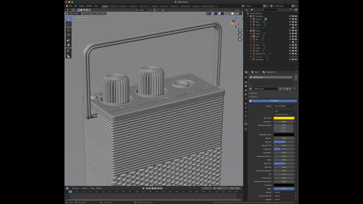The height and width of the screenshot is (204, 363).
Task: Add a new material slot with plus button
Action: 296,76
